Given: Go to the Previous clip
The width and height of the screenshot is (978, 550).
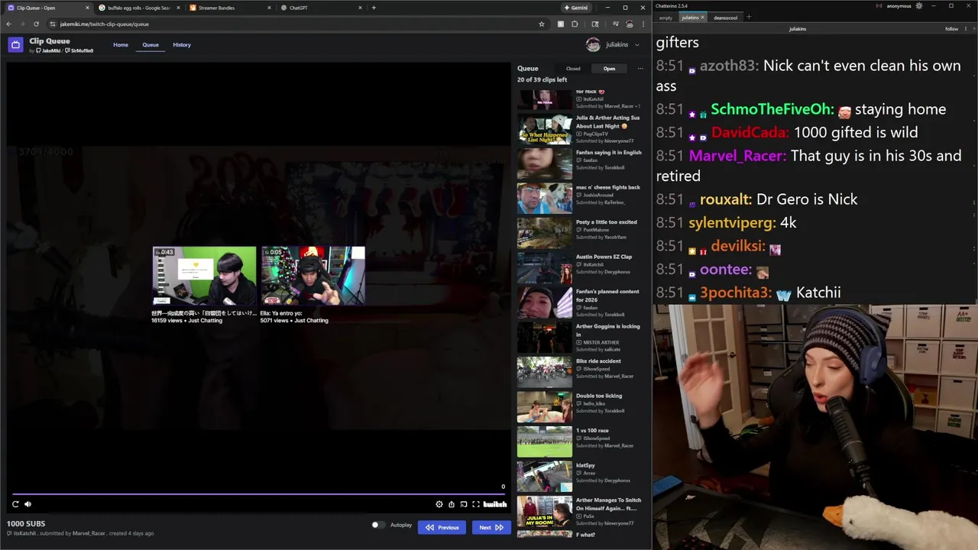Looking at the screenshot, I should coord(442,527).
